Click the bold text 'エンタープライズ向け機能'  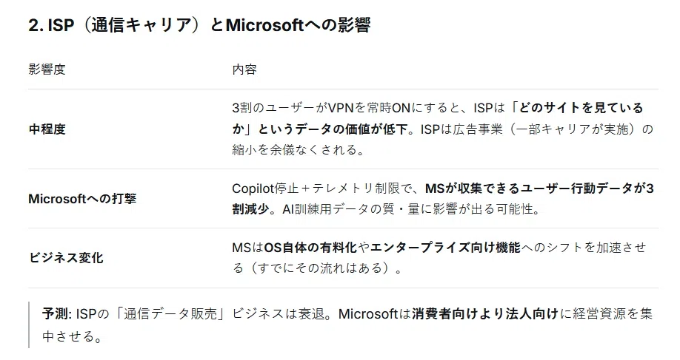click(x=445, y=248)
